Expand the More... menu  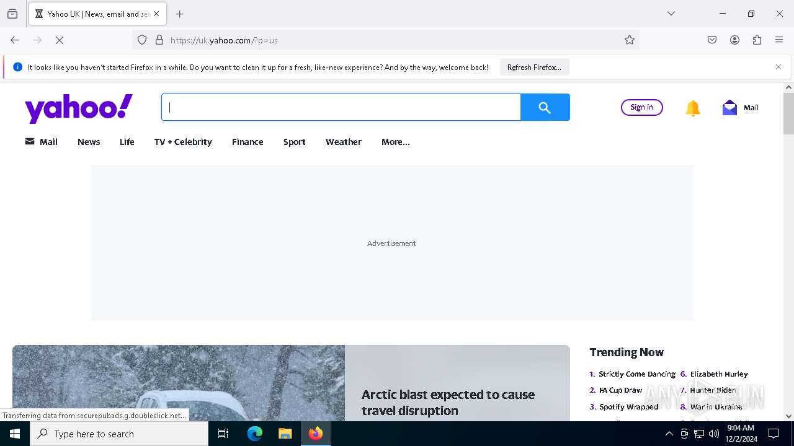(x=396, y=142)
